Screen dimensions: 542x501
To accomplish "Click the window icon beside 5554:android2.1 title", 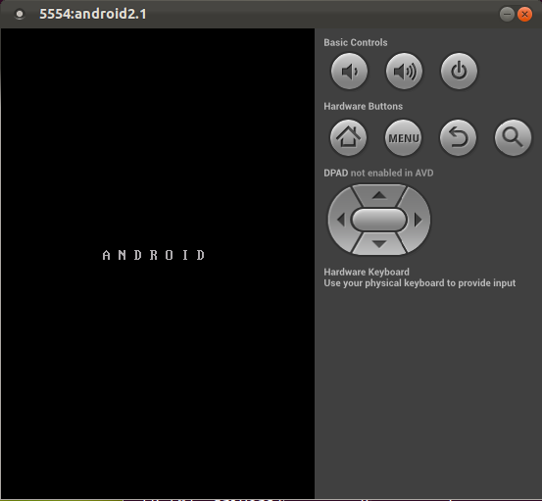I will (x=20, y=14).
